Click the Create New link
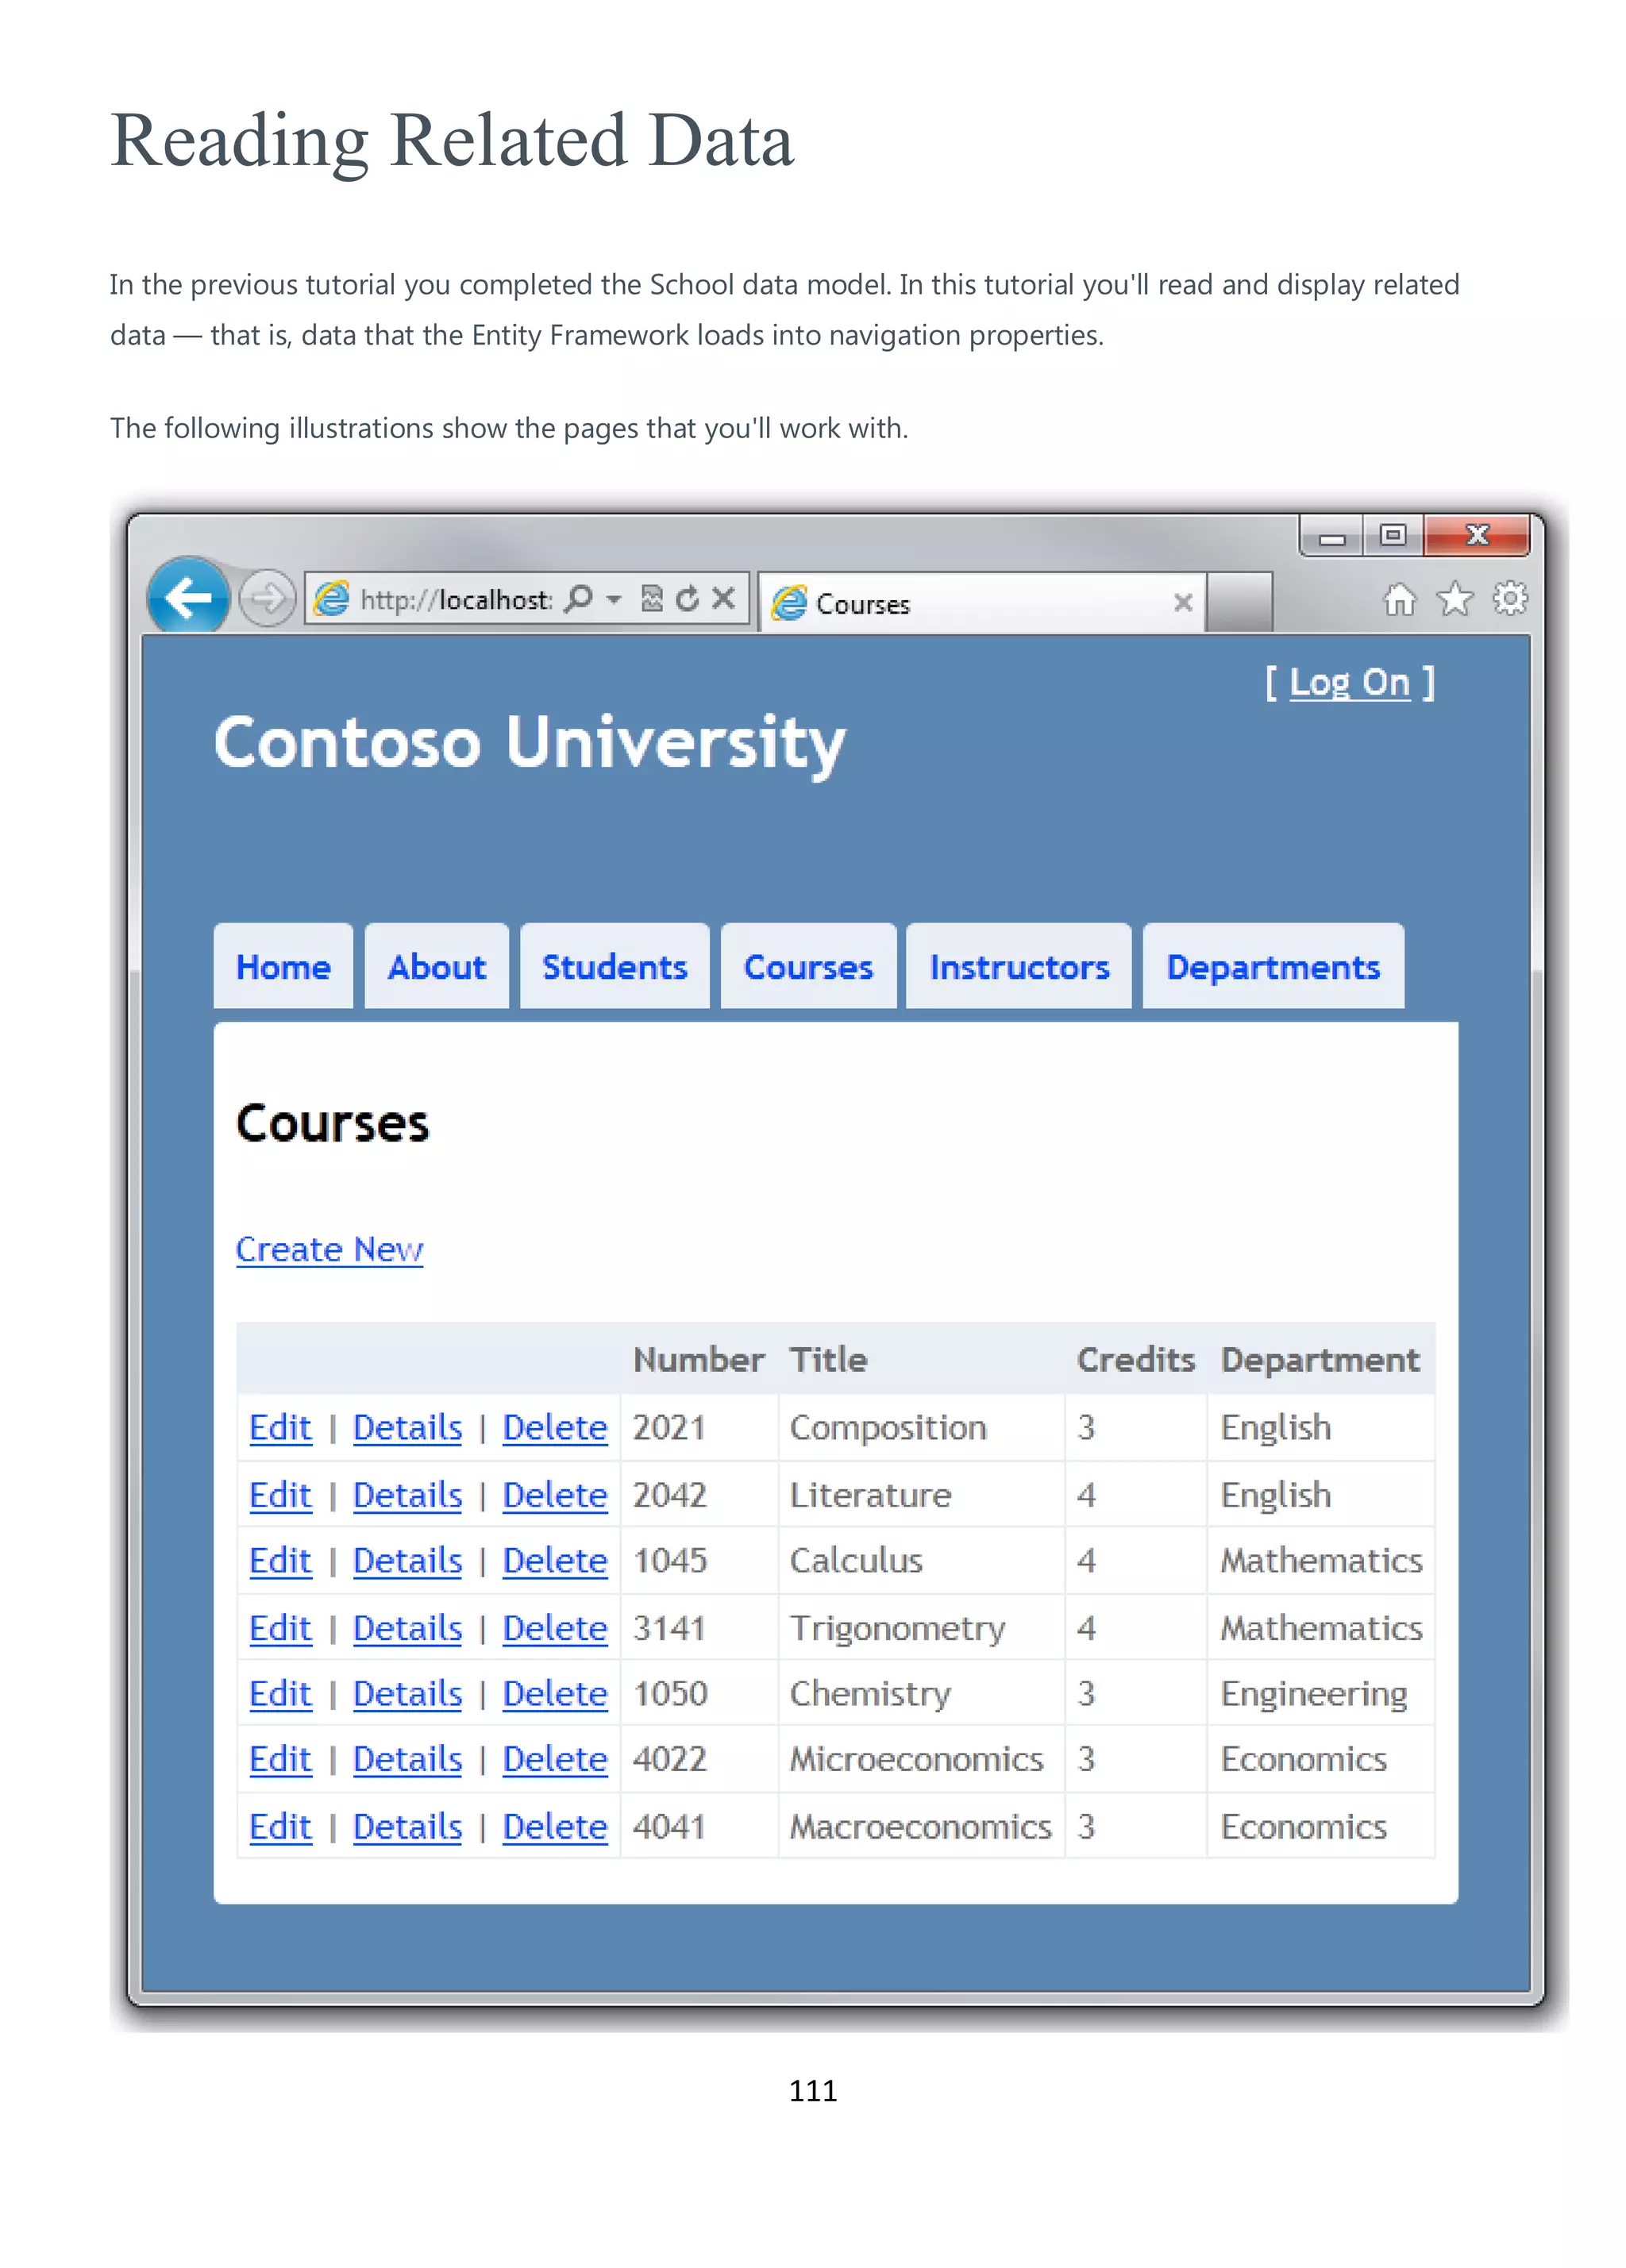1626x2268 pixels. click(329, 1250)
